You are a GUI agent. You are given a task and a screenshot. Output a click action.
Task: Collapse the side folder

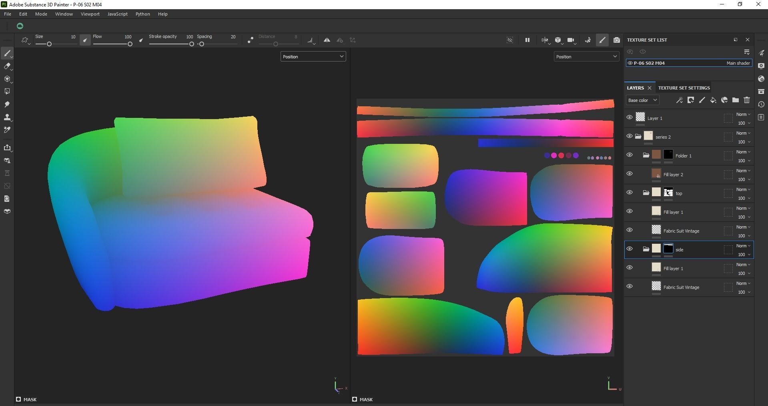[x=646, y=249]
